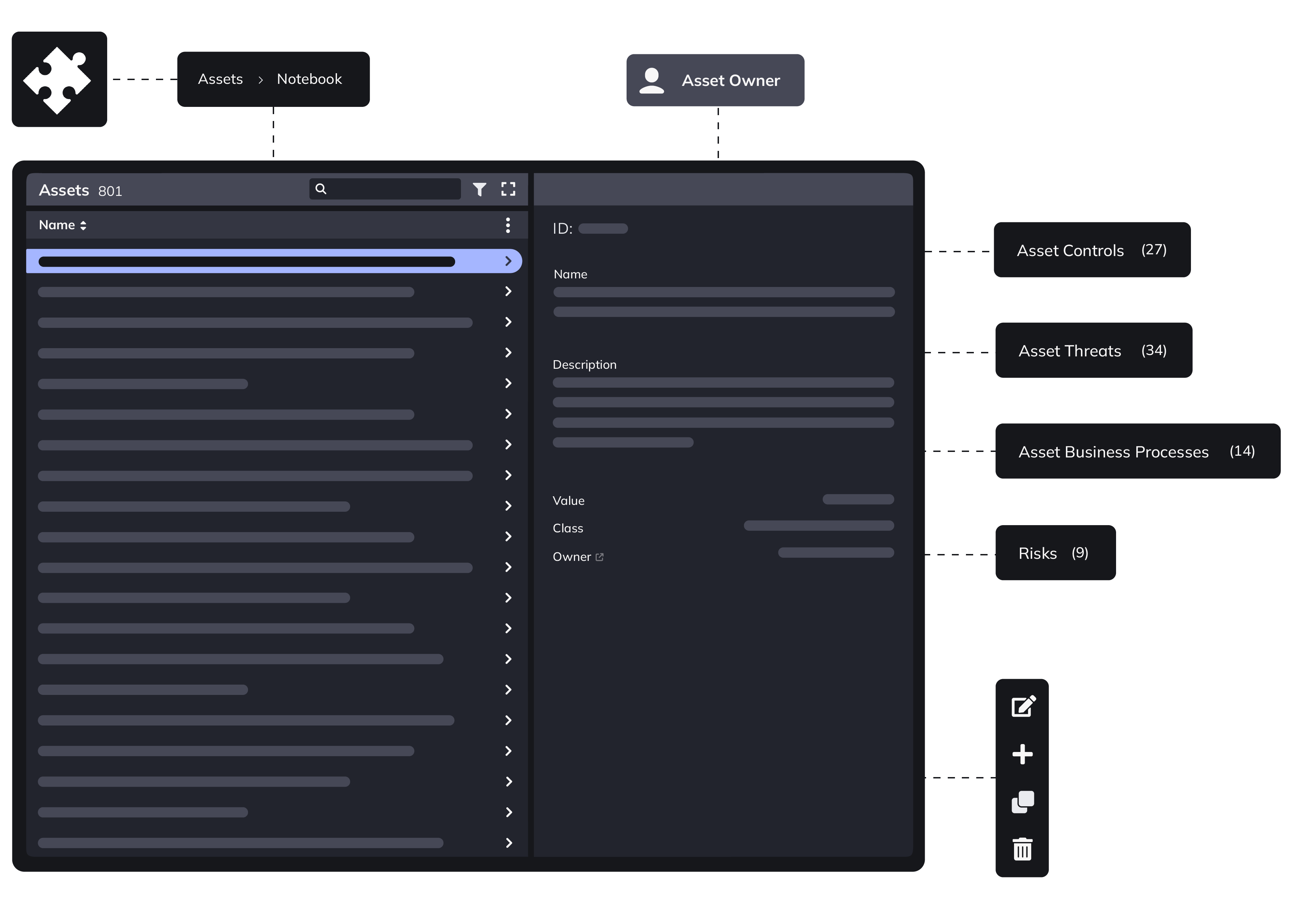Click the Notebook breadcrumb item
Screen dimensions: 1294x897
coord(309,79)
